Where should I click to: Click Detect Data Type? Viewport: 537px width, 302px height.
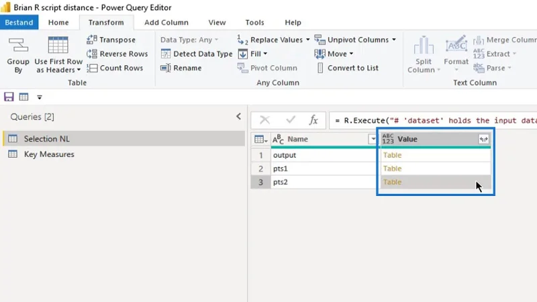pyautogui.click(x=197, y=54)
